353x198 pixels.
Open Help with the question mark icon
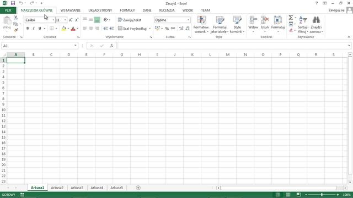coord(317,3)
